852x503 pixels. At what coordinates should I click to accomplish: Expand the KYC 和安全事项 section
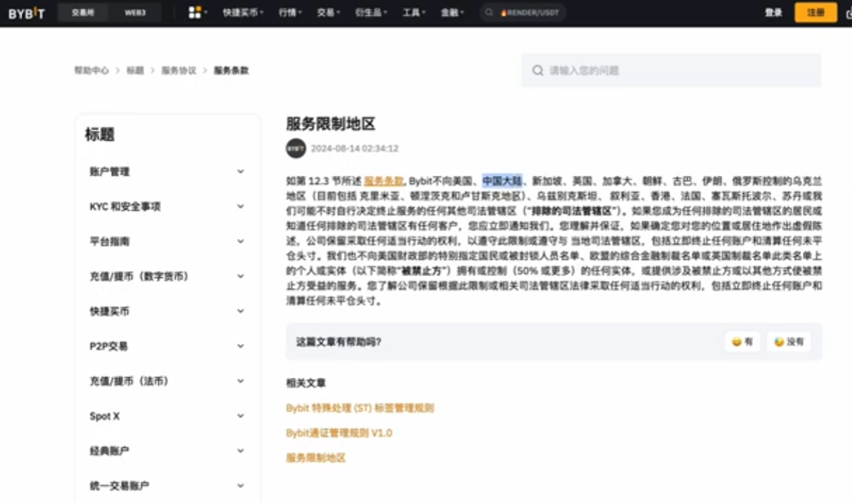tap(167, 207)
